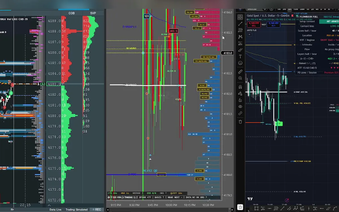Click the plus compare symbol button

pos(272,9)
